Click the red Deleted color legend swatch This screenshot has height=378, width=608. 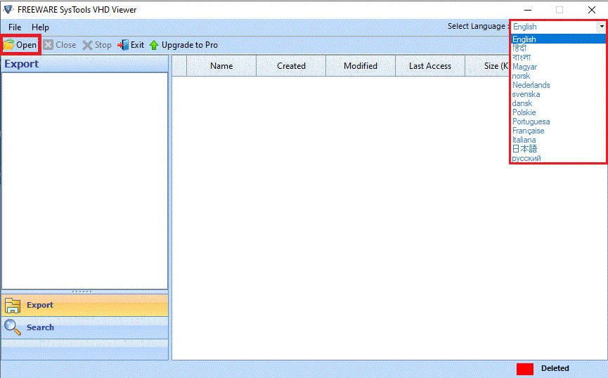click(525, 369)
